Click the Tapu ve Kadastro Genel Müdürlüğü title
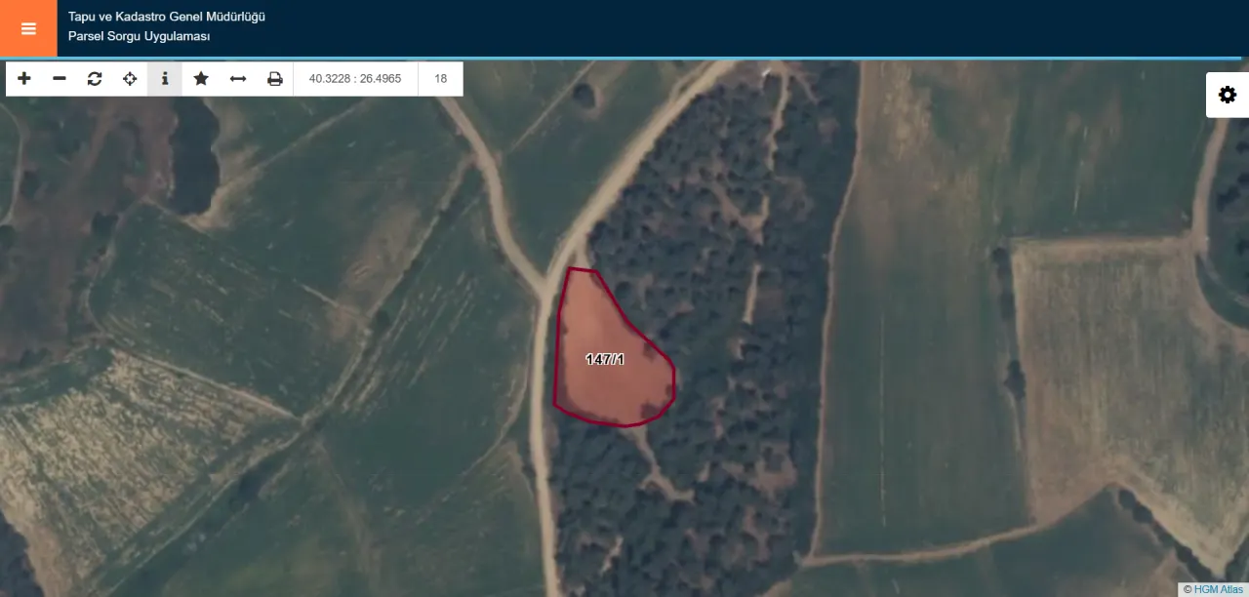The image size is (1249, 597). (167, 17)
